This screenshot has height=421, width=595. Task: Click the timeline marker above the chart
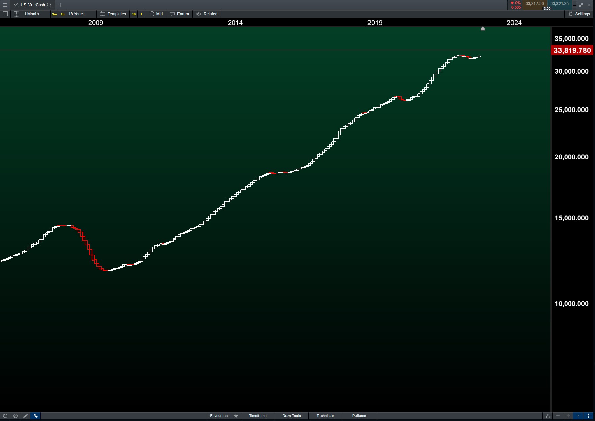point(483,29)
